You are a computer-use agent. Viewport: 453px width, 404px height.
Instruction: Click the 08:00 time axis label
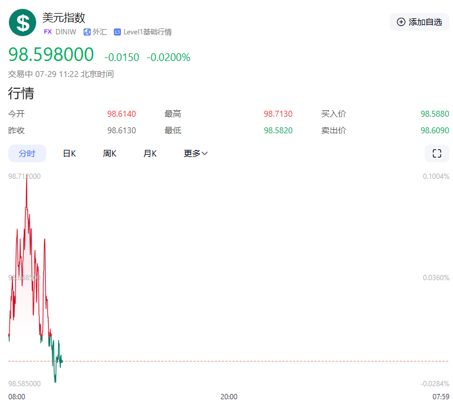[x=17, y=397]
